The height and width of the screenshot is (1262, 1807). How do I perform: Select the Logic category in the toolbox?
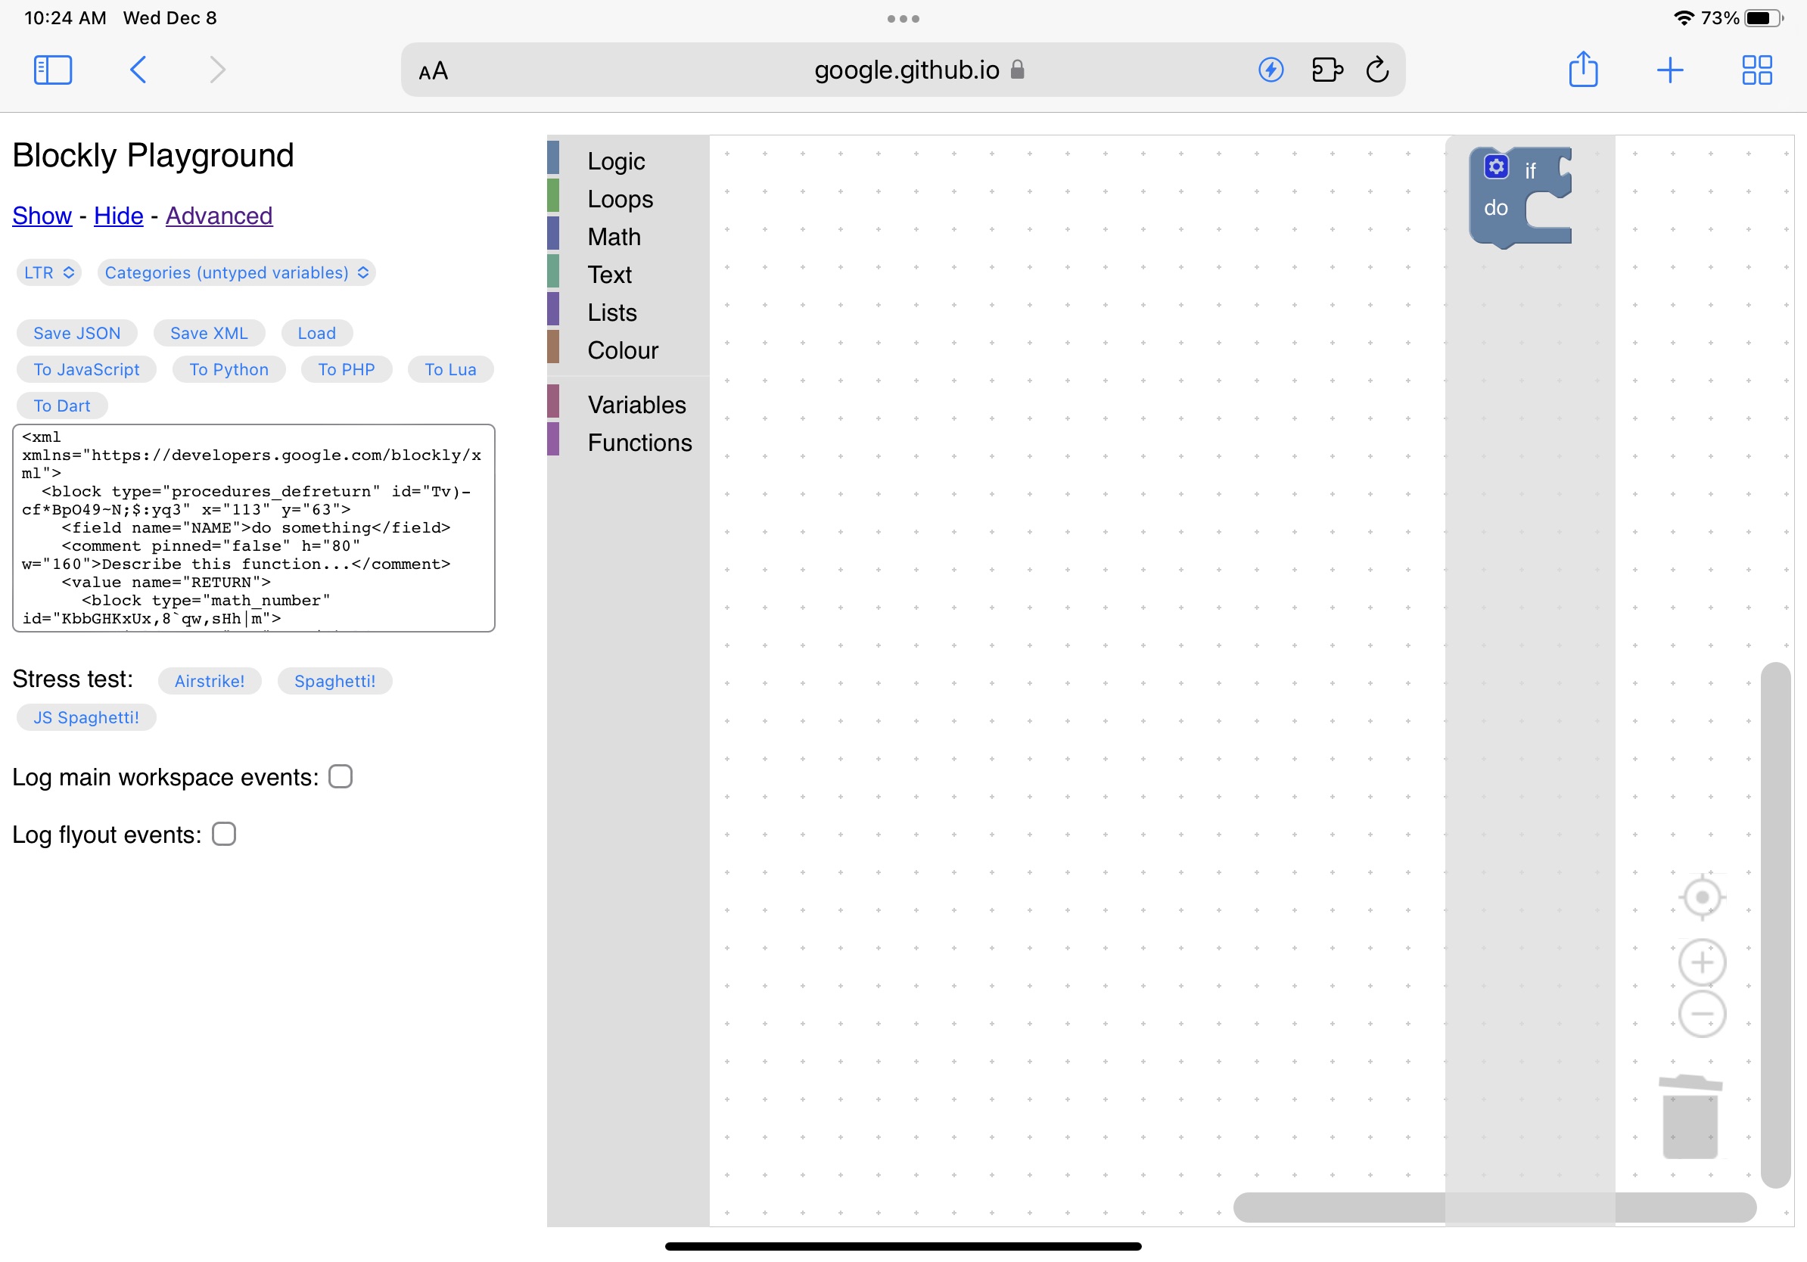pyautogui.click(x=616, y=161)
